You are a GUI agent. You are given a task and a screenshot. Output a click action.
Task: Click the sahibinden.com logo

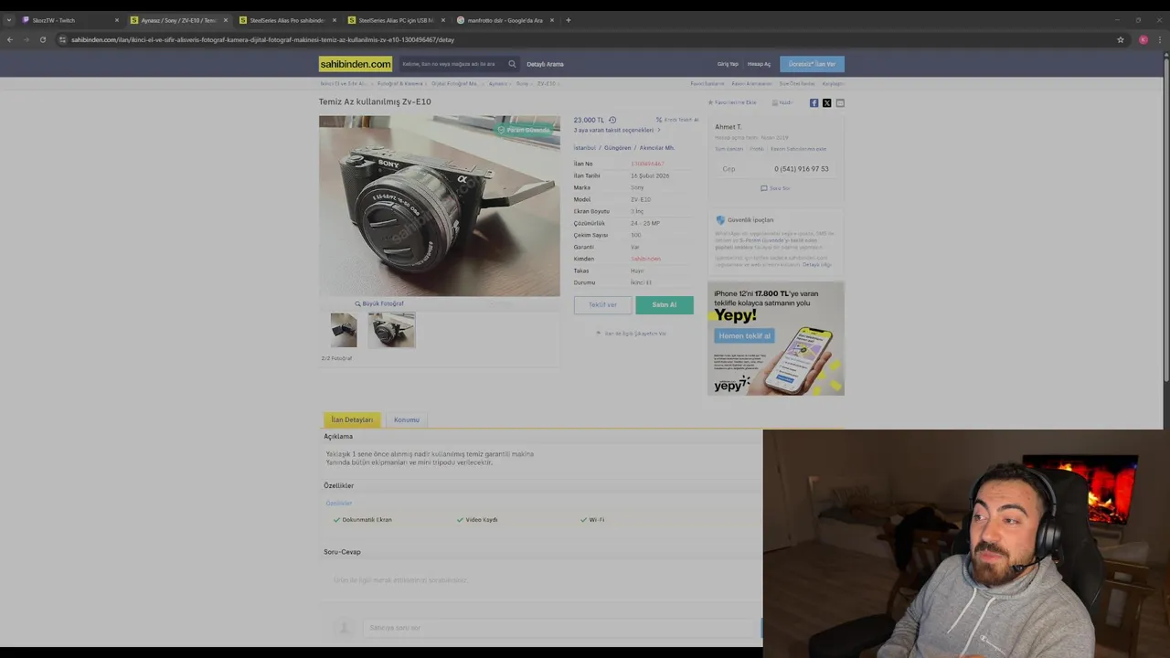[x=355, y=64]
